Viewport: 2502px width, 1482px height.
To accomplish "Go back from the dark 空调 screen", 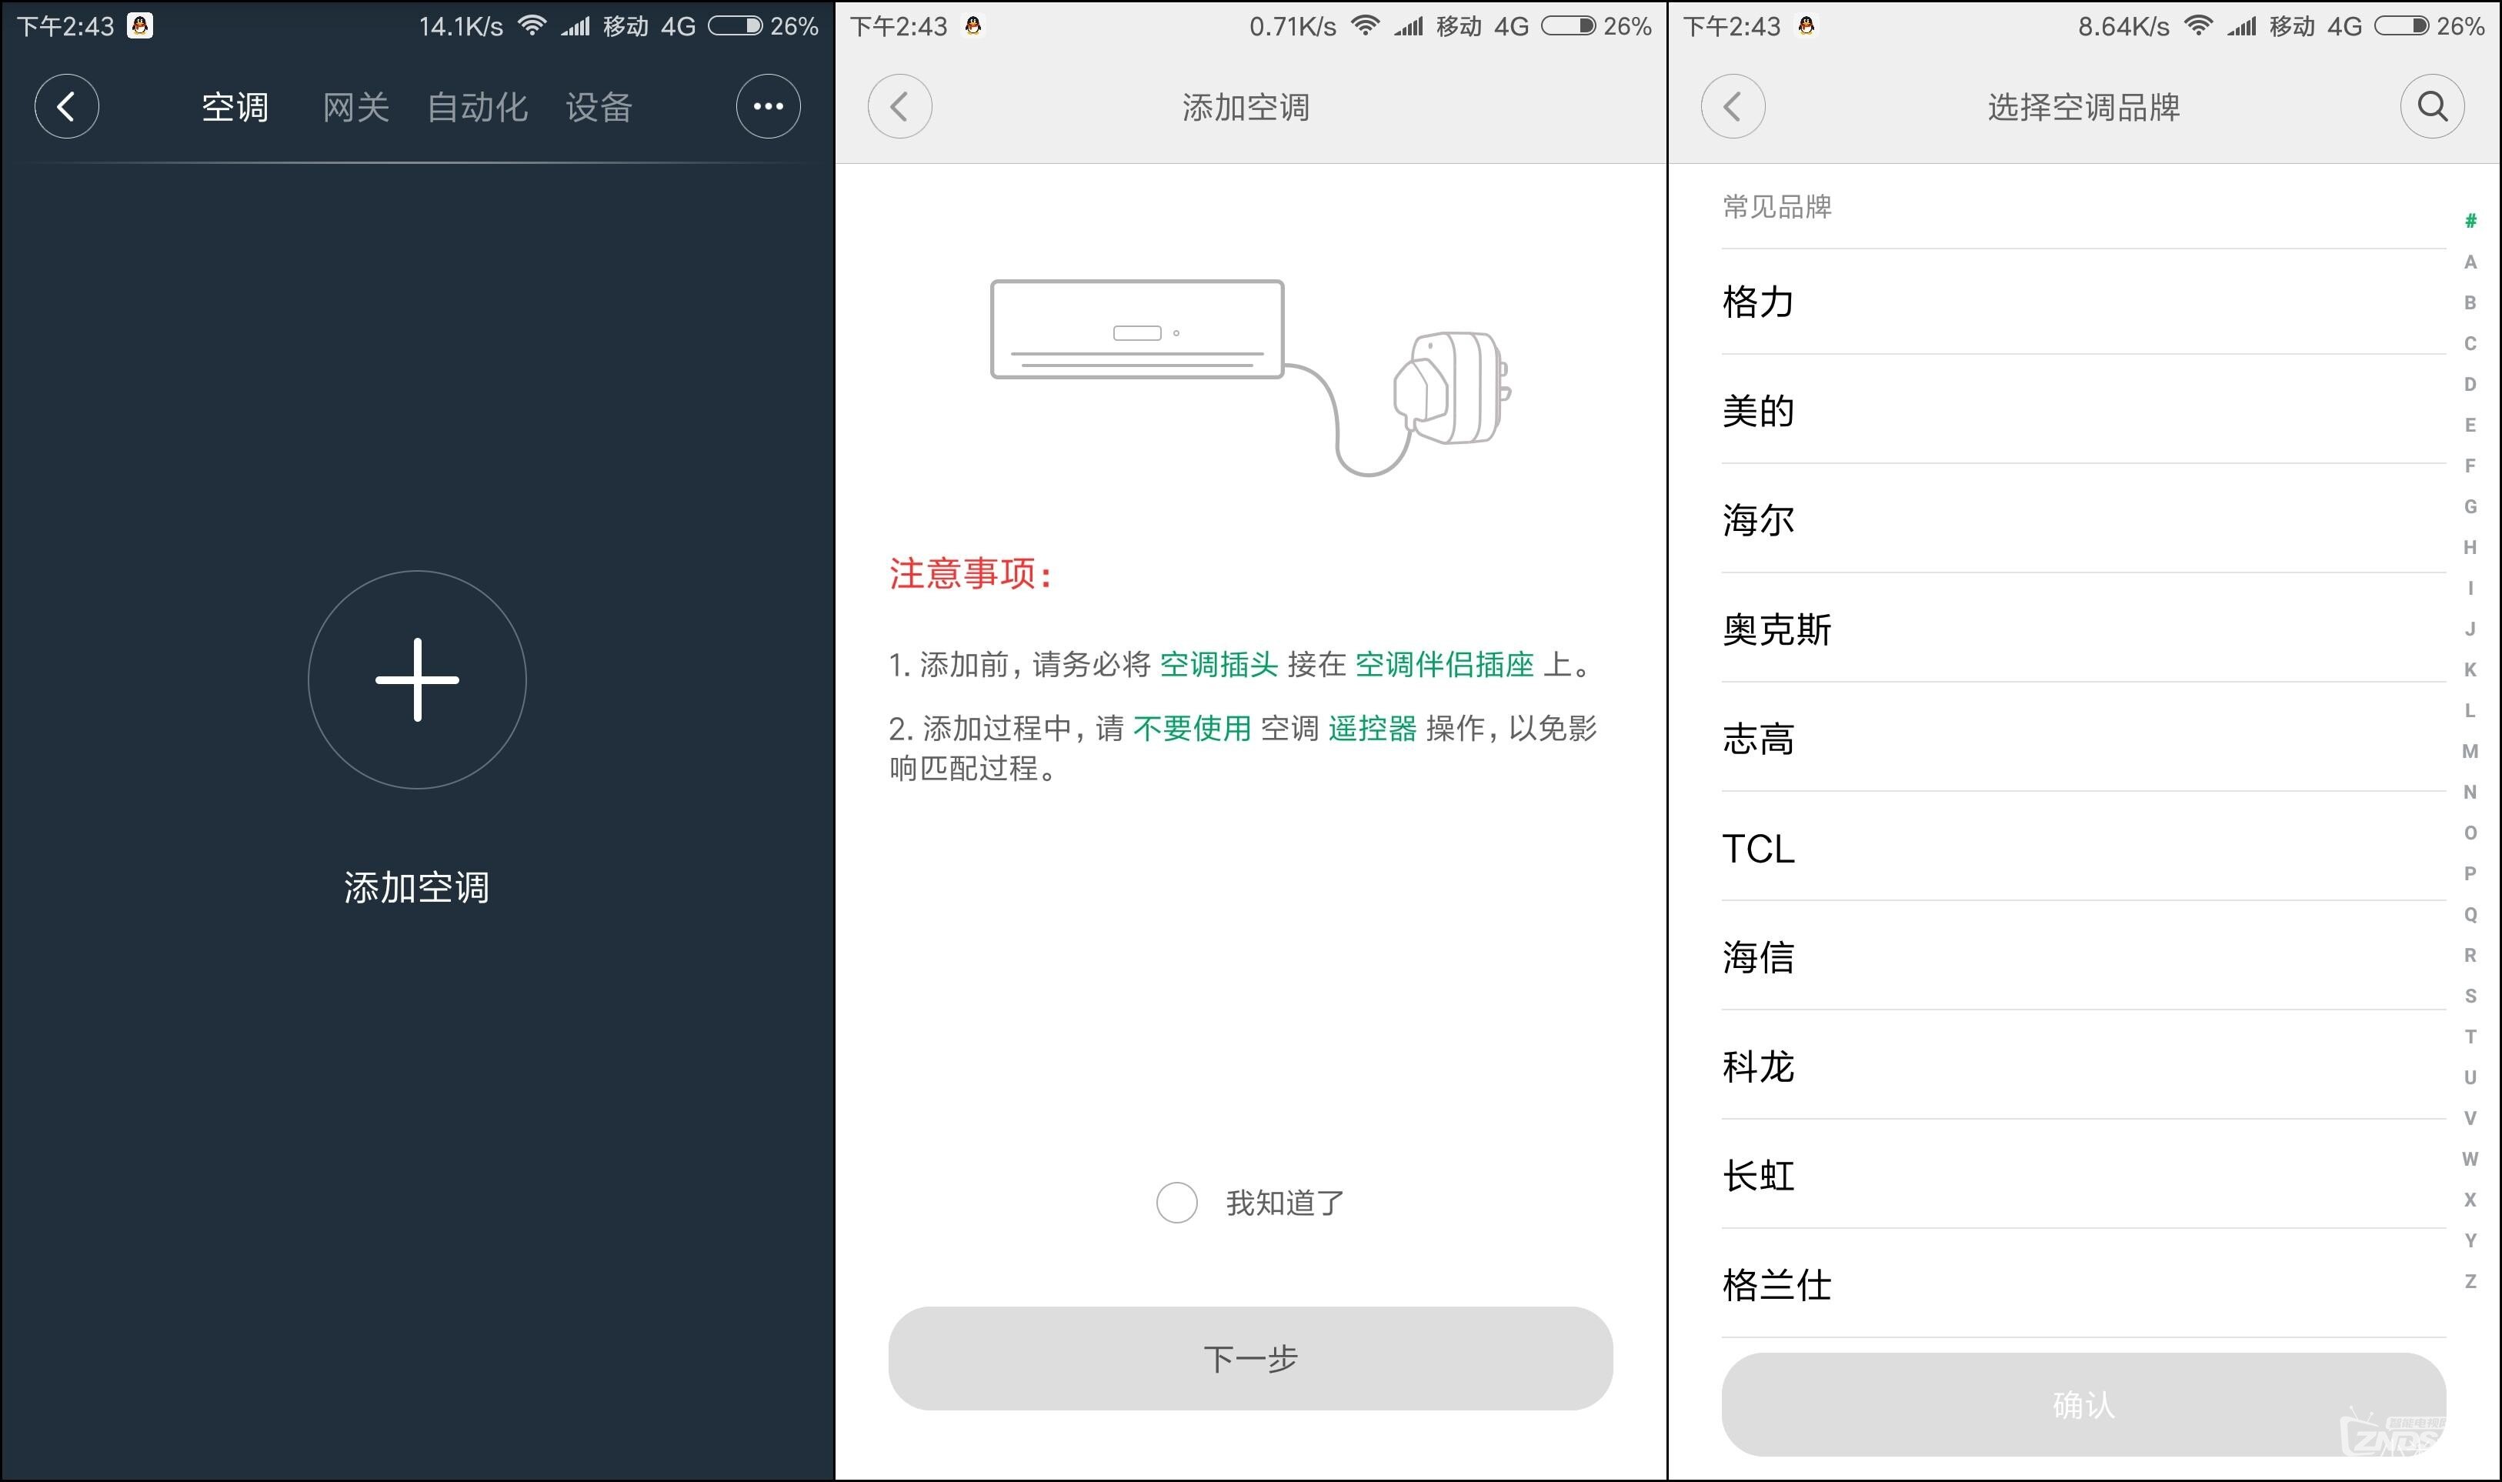I will point(67,106).
